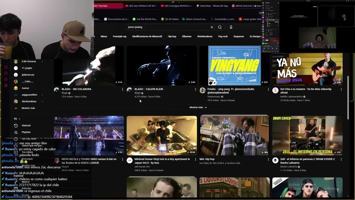Open the '3D Gif Maker' bookmark
Image resolution: width=355 pixels, height=200 pixels.
(x=170, y=19)
